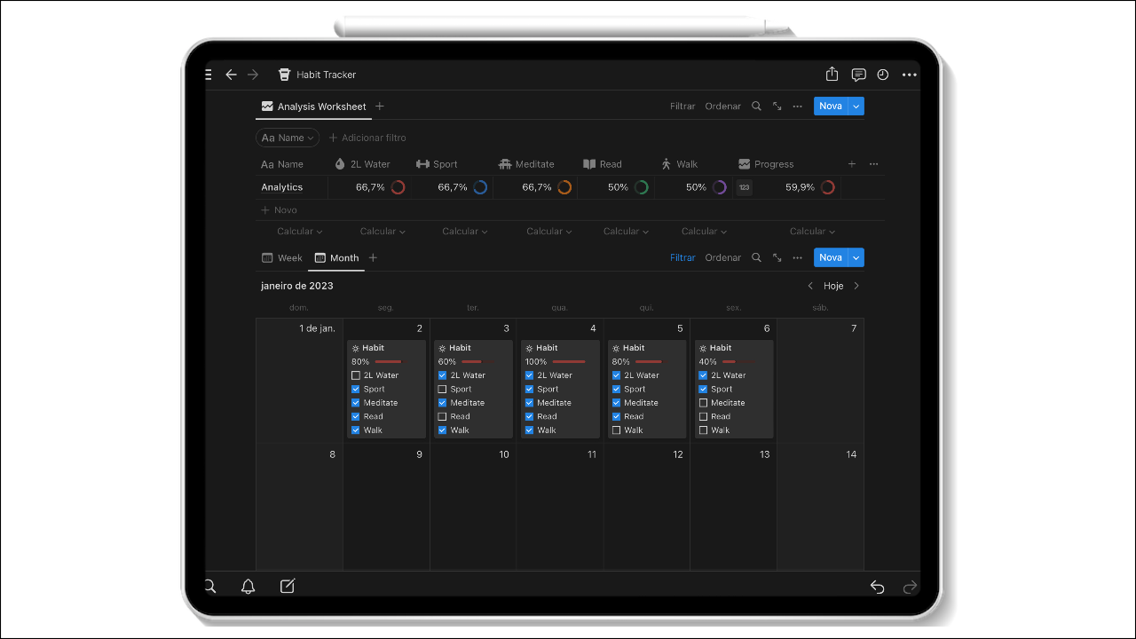1136x639 pixels.
Task: Select the Month view tab
Action: pyautogui.click(x=336, y=258)
